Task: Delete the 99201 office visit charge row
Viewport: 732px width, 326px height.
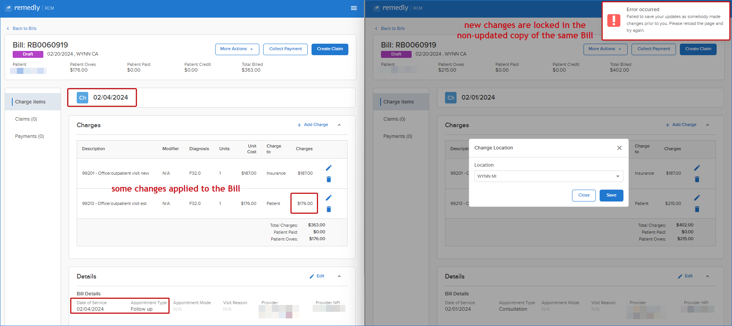Action: (x=329, y=179)
